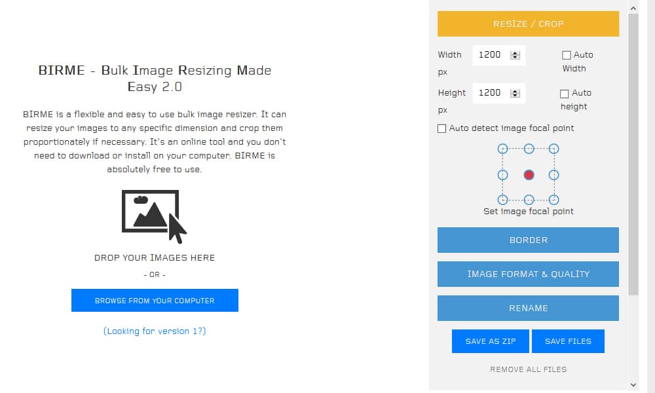Click Browse From Your Computer button
Viewport: 655px width, 393px height.
pyautogui.click(x=155, y=301)
